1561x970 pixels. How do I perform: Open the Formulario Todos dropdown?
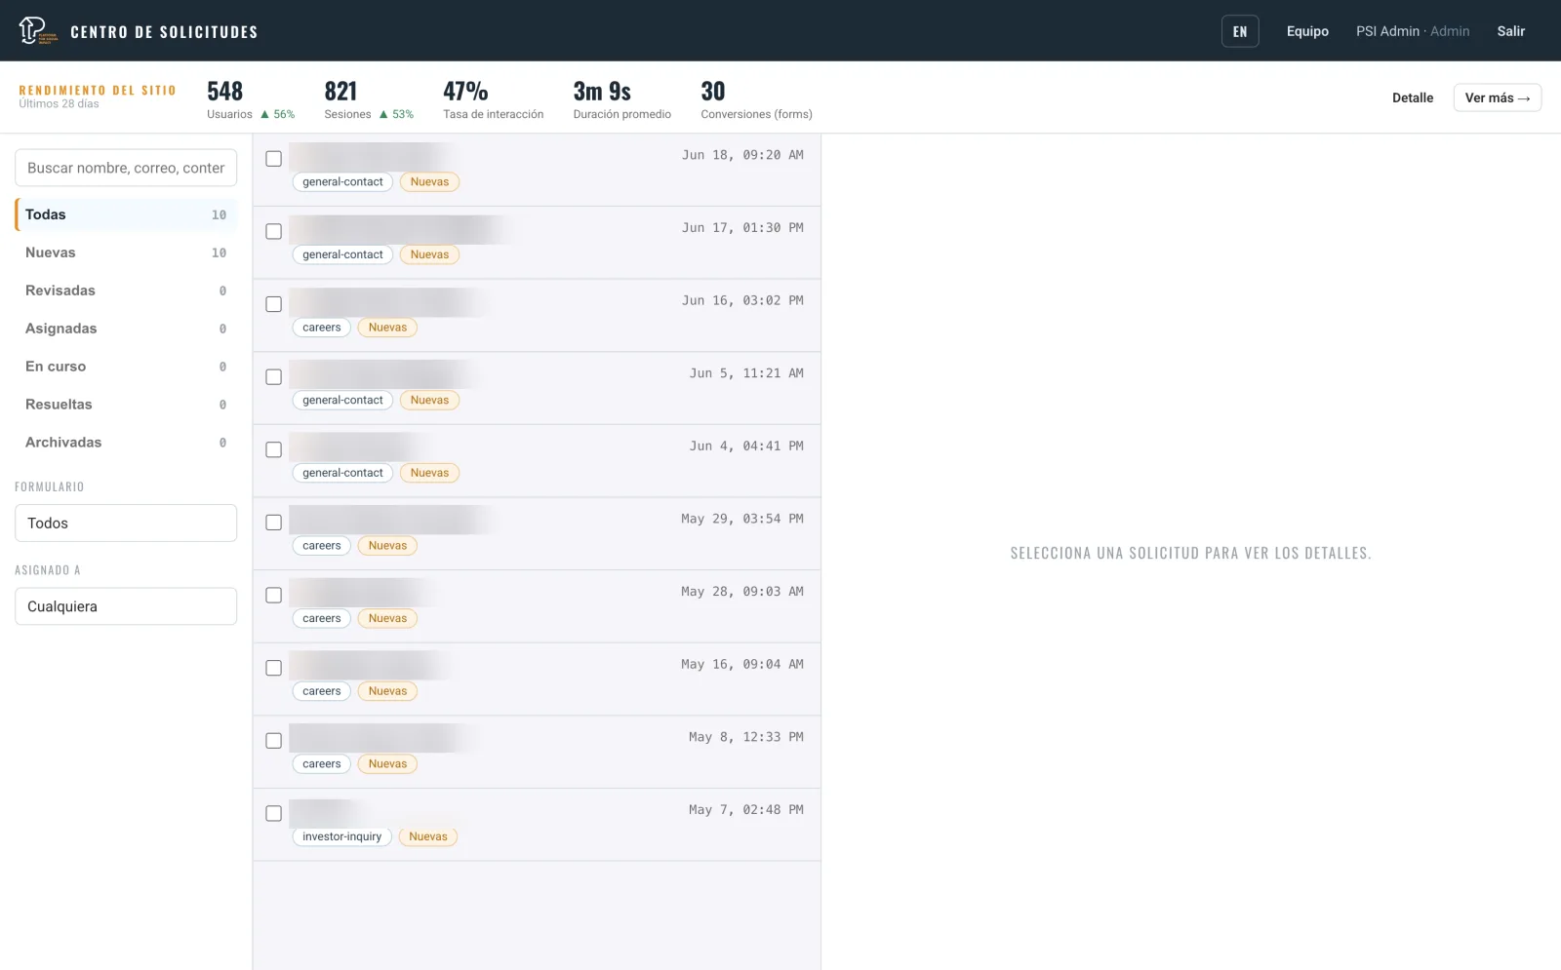click(126, 524)
